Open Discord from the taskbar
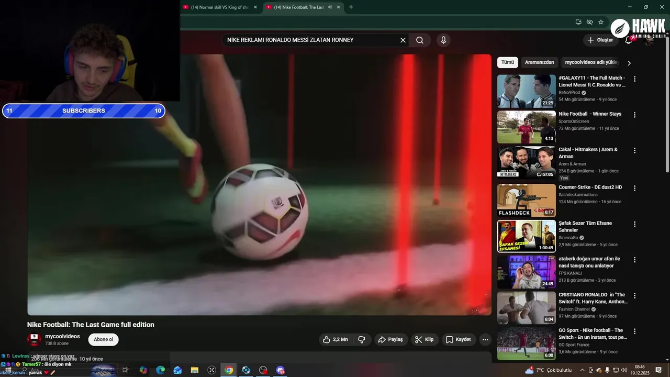Viewport: 670px width, 377px height. tap(281, 370)
